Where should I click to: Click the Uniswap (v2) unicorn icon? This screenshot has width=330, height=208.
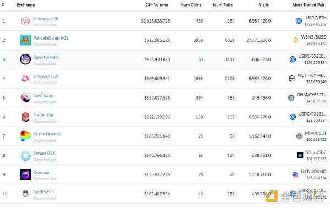pyautogui.click(x=25, y=78)
